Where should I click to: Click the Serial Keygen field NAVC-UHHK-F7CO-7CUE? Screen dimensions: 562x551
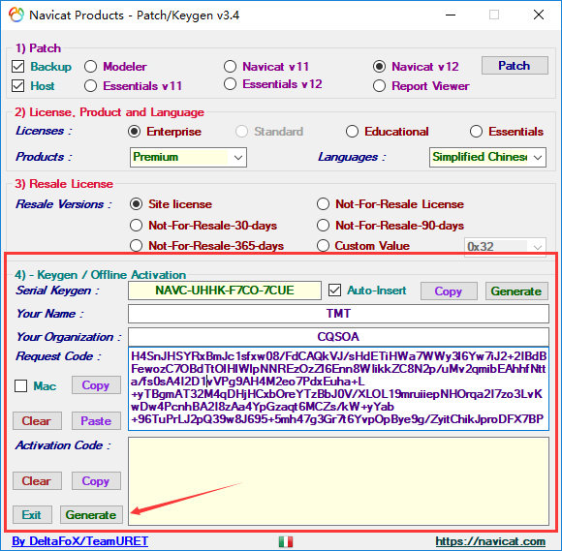point(225,291)
